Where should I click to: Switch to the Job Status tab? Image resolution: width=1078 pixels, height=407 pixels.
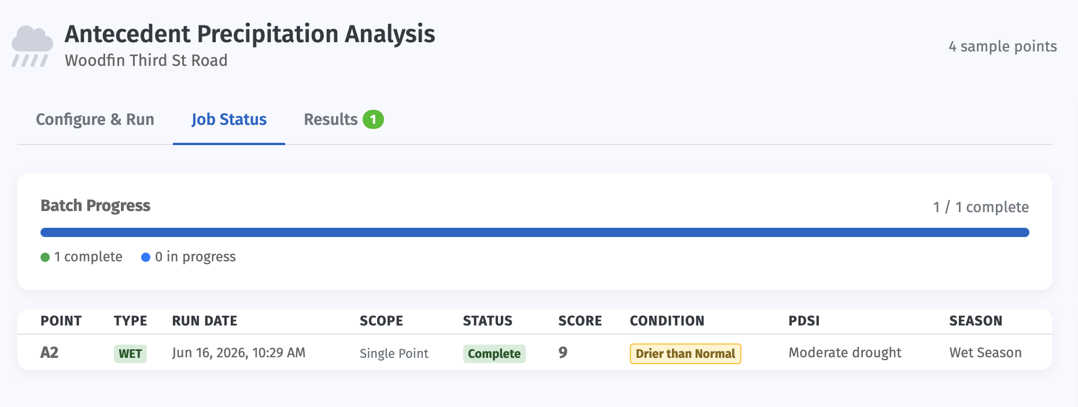[229, 120]
